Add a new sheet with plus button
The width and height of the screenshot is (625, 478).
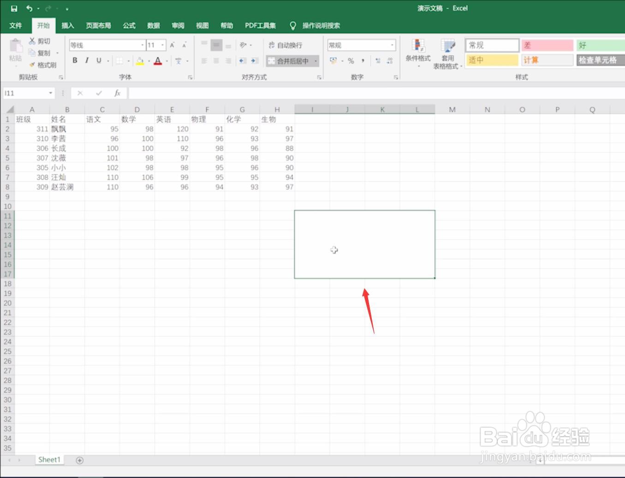[80, 460]
